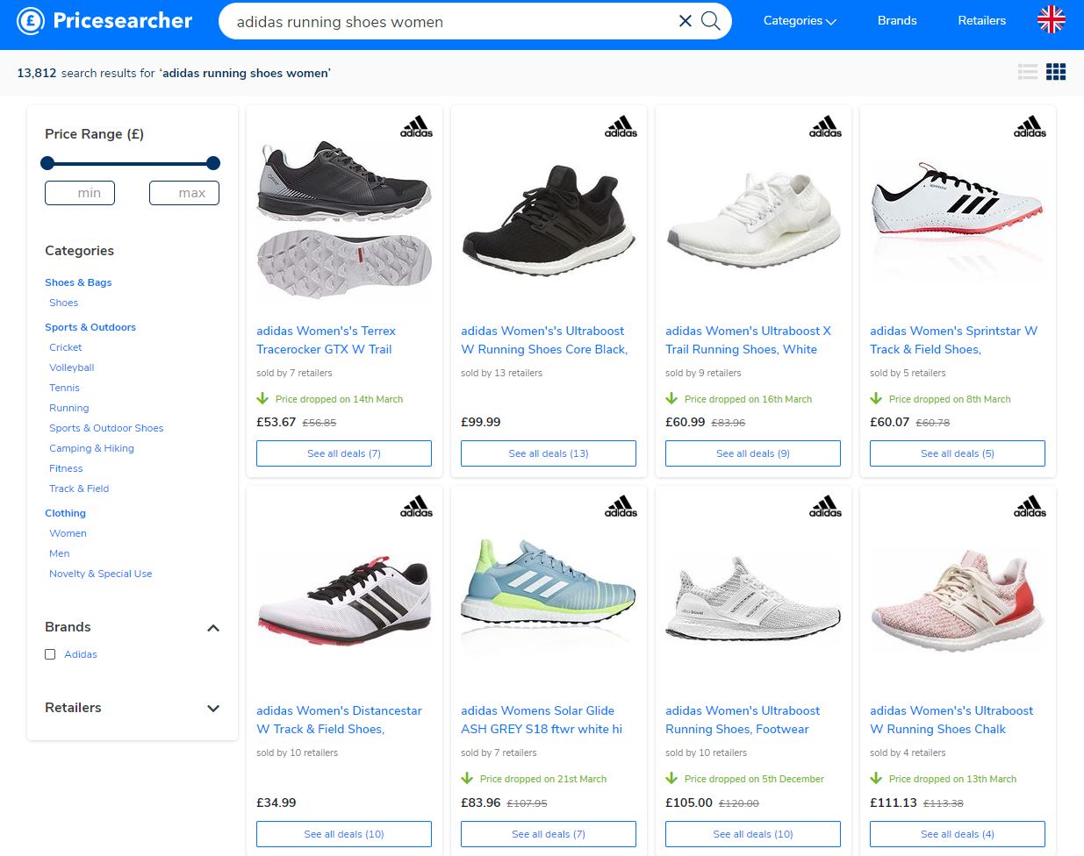
Task: Click the max price input field
Action: click(184, 193)
